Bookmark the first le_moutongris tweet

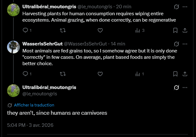(x=175, y=31)
